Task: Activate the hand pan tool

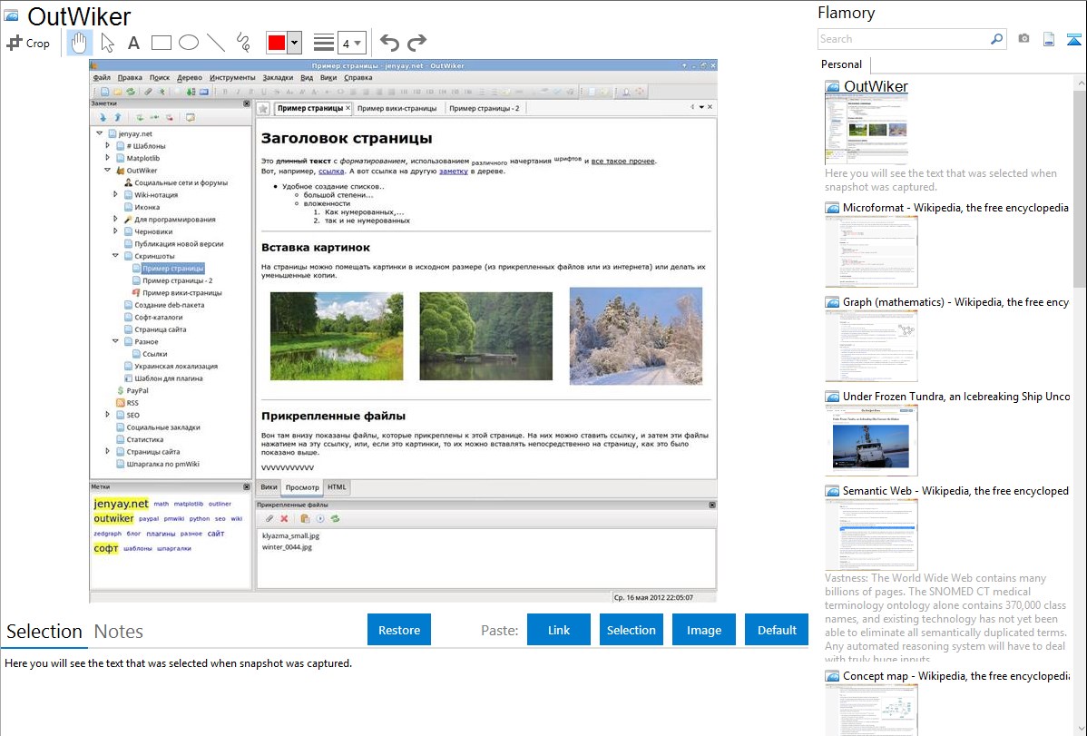Action: click(x=80, y=43)
